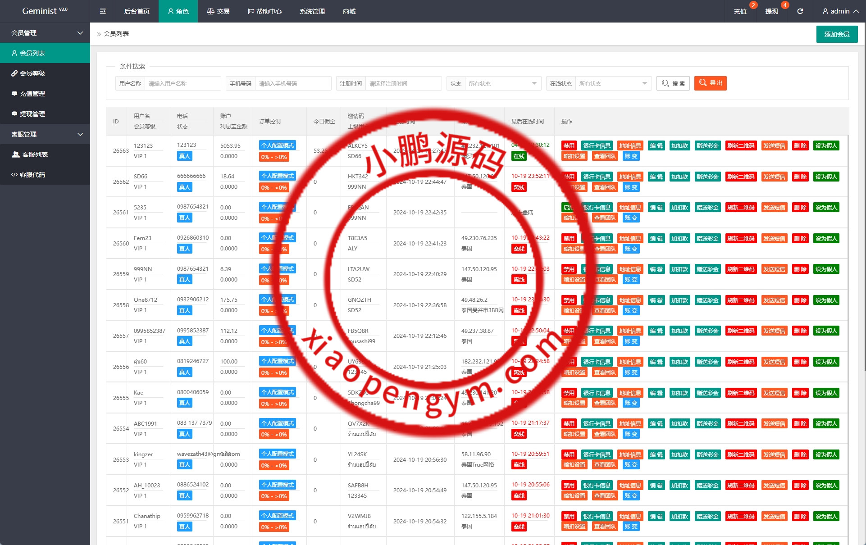The height and width of the screenshot is (545, 866).
Task: Open 客服列表 sidebar item
Action: click(x=35, y=154)
